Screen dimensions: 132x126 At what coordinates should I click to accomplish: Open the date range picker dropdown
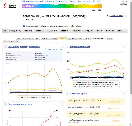point(28,39)
